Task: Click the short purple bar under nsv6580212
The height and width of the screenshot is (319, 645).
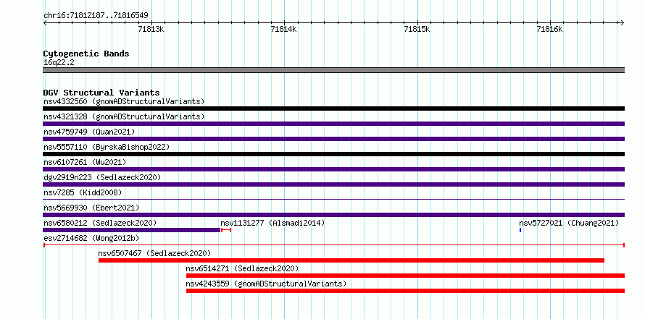Action: click(132, 230)
